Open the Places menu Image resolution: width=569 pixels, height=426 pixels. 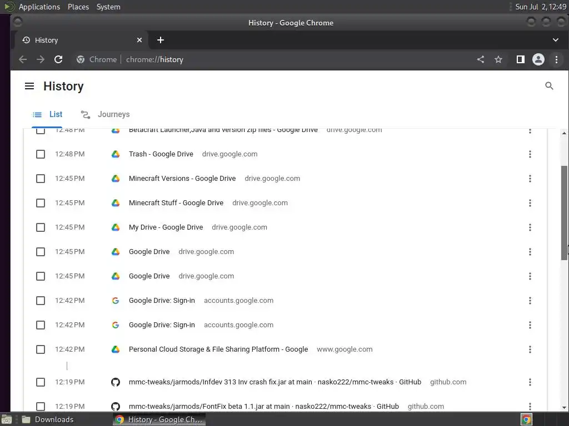[78, 7]
